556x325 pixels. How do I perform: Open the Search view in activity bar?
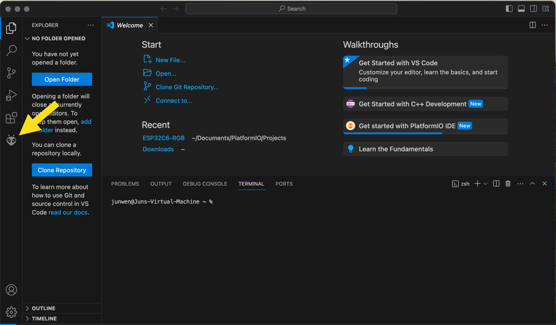(11, 50)
